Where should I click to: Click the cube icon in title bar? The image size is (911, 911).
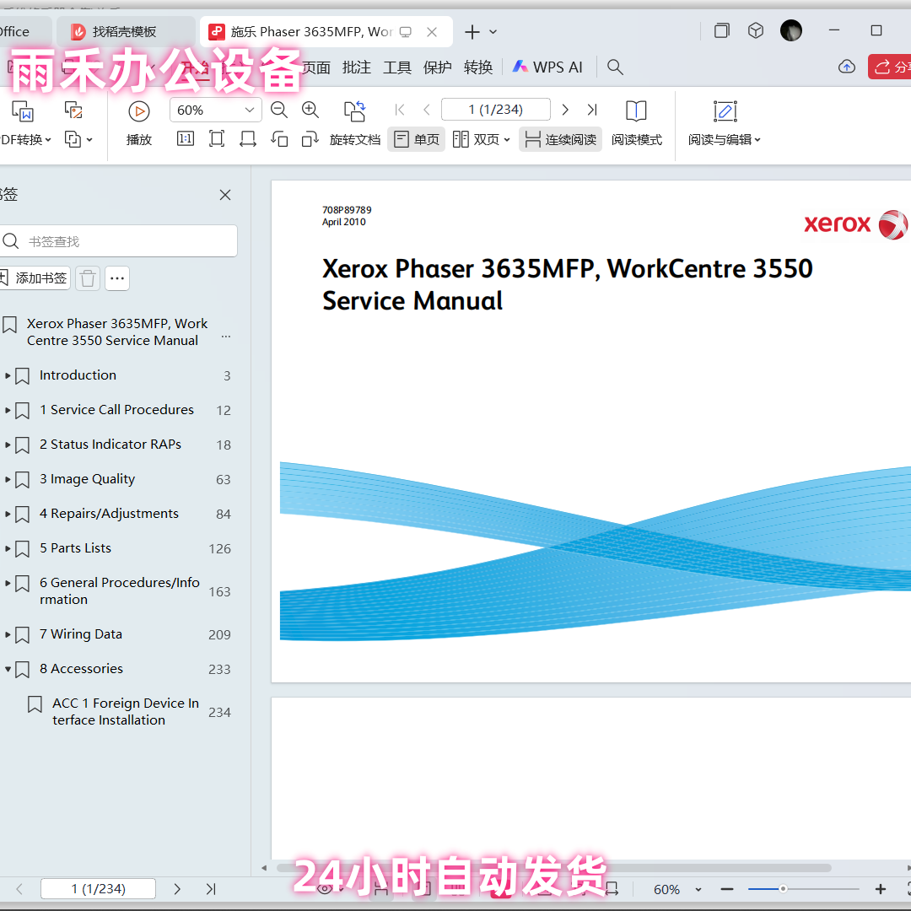click(756, 30)
